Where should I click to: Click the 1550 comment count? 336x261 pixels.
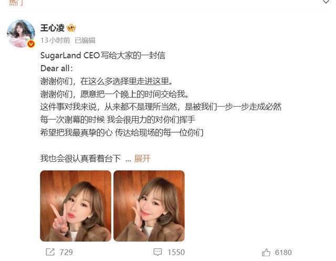point(176,252)
